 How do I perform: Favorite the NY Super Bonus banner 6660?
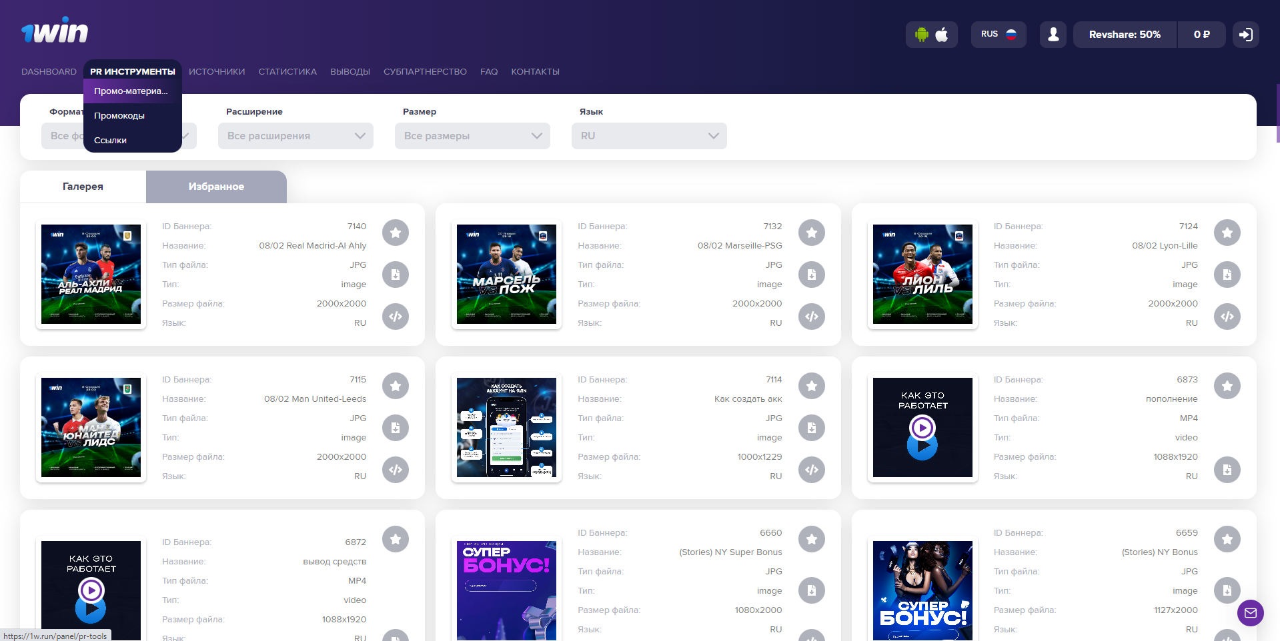click(x=812, y=539)
